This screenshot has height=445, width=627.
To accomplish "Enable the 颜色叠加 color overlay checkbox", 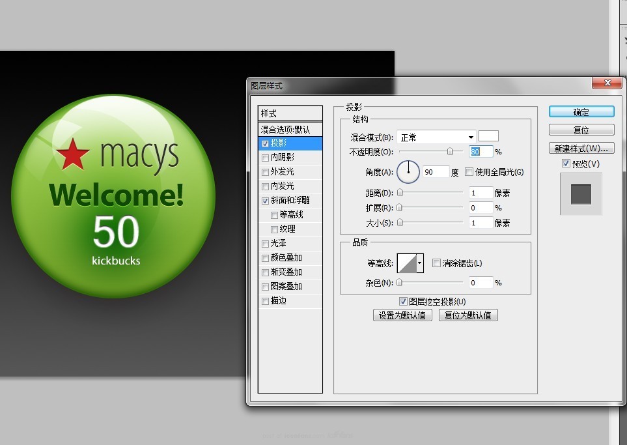I will pyautogui.click(x=265, y=258).
